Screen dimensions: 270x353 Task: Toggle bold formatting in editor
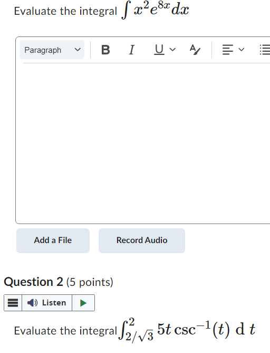(105, 50)
